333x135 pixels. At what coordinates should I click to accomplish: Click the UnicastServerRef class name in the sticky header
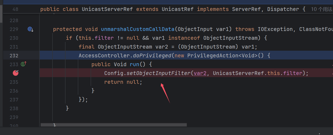pos(107,9)
